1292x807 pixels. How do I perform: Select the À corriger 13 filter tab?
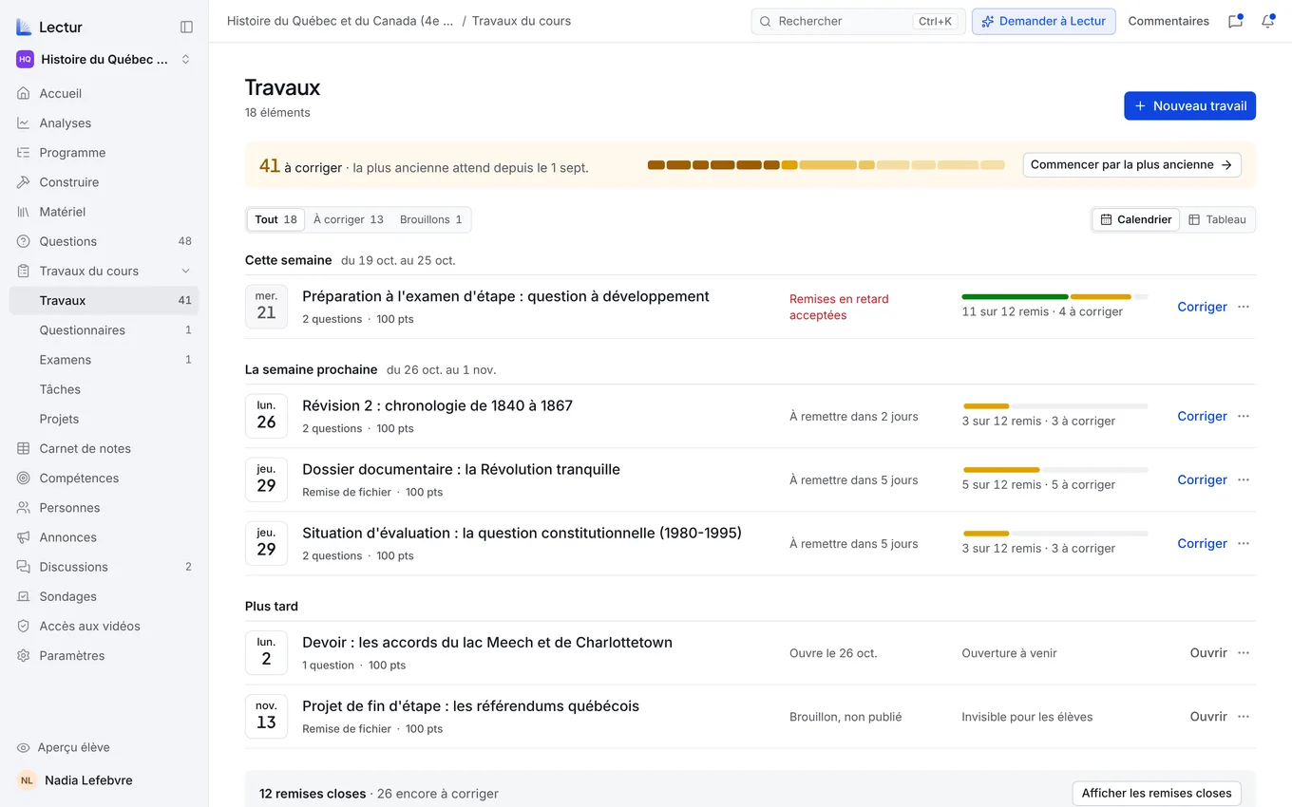(x=348, y=219)
